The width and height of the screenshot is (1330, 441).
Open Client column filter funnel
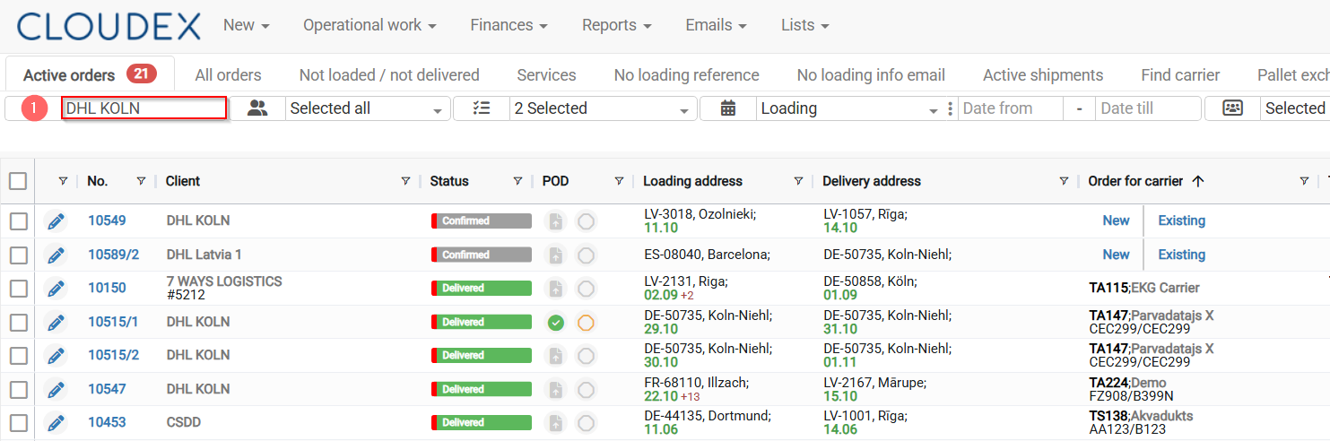[x=405, y=181]
